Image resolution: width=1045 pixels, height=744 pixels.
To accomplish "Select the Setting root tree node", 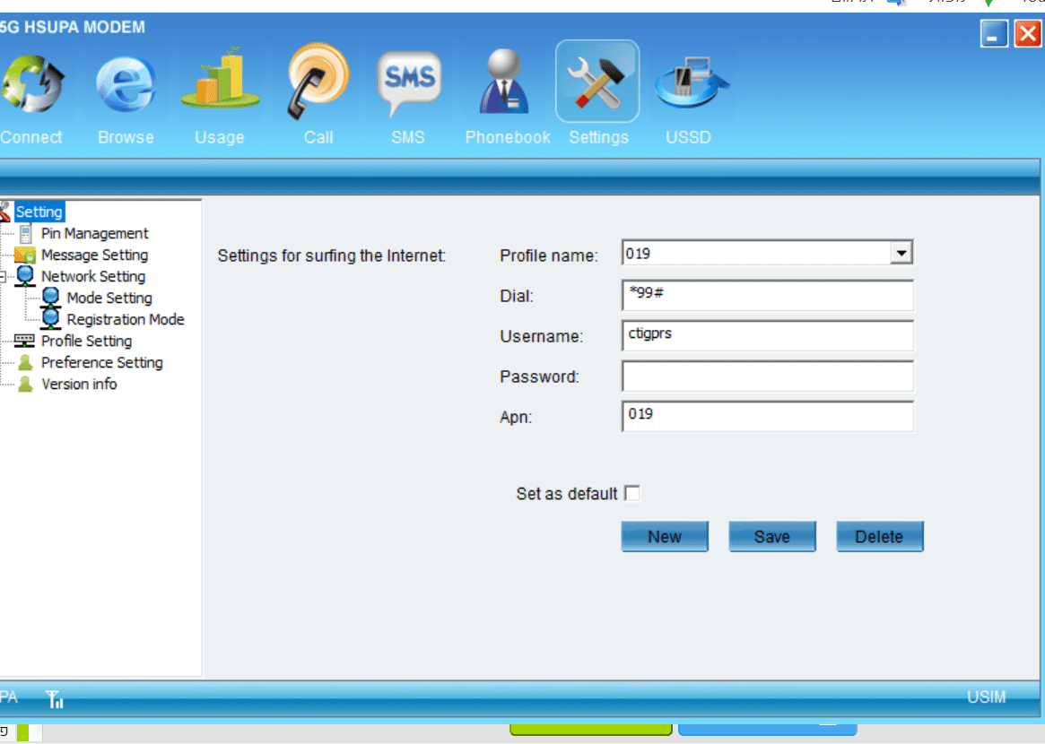I will (x=39, y=212).
